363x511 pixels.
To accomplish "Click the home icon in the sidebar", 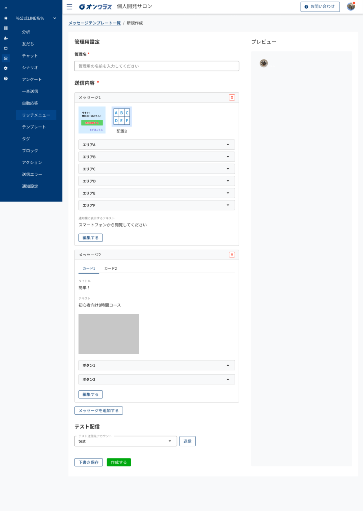I will click(x=6, y=18).
